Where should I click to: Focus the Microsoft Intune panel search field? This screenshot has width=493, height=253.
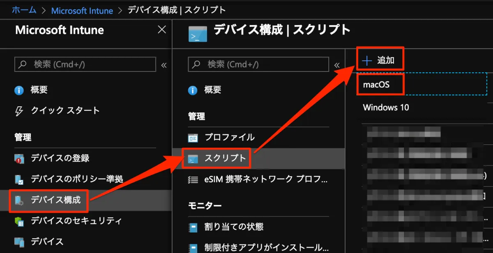[85, 64]
